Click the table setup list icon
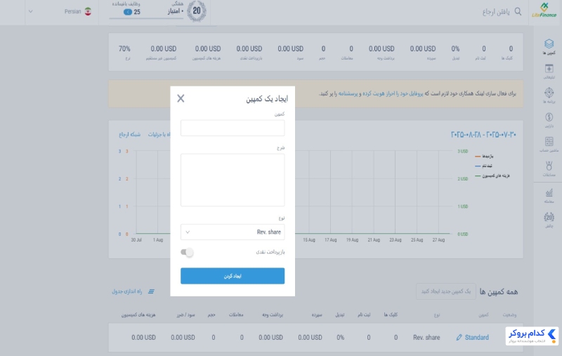562x356 pixels. click(151, 291)
